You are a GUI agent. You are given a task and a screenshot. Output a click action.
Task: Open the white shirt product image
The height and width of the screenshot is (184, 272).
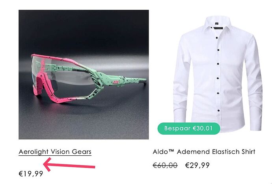point(218,73)
